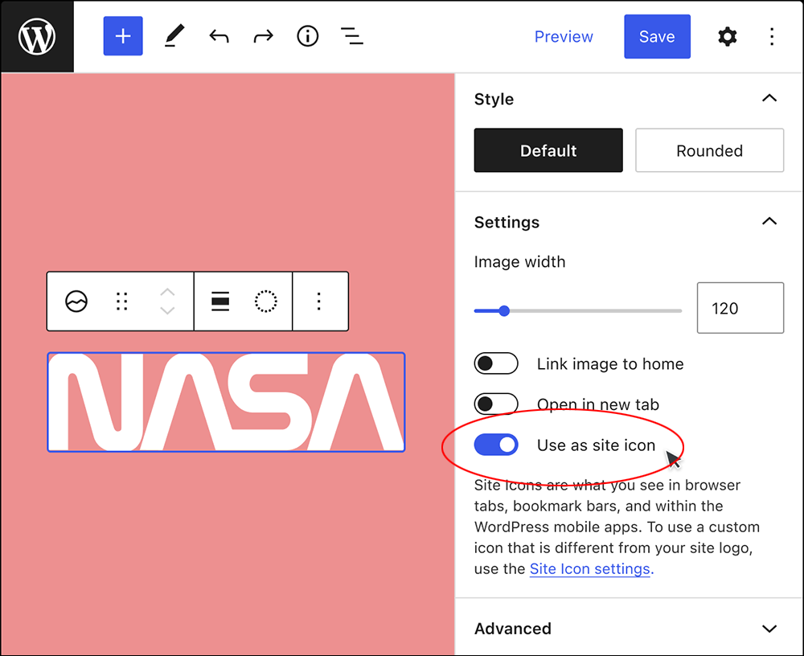Screen dimensions: 804x656
Task: Click the Image width label
Action: click(519, 261)
